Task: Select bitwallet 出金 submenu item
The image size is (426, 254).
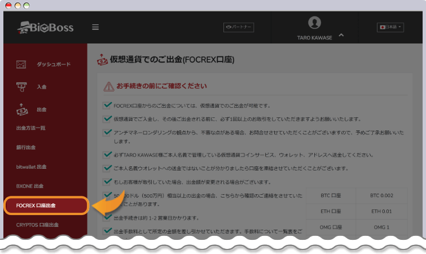Action: point(31,167)
